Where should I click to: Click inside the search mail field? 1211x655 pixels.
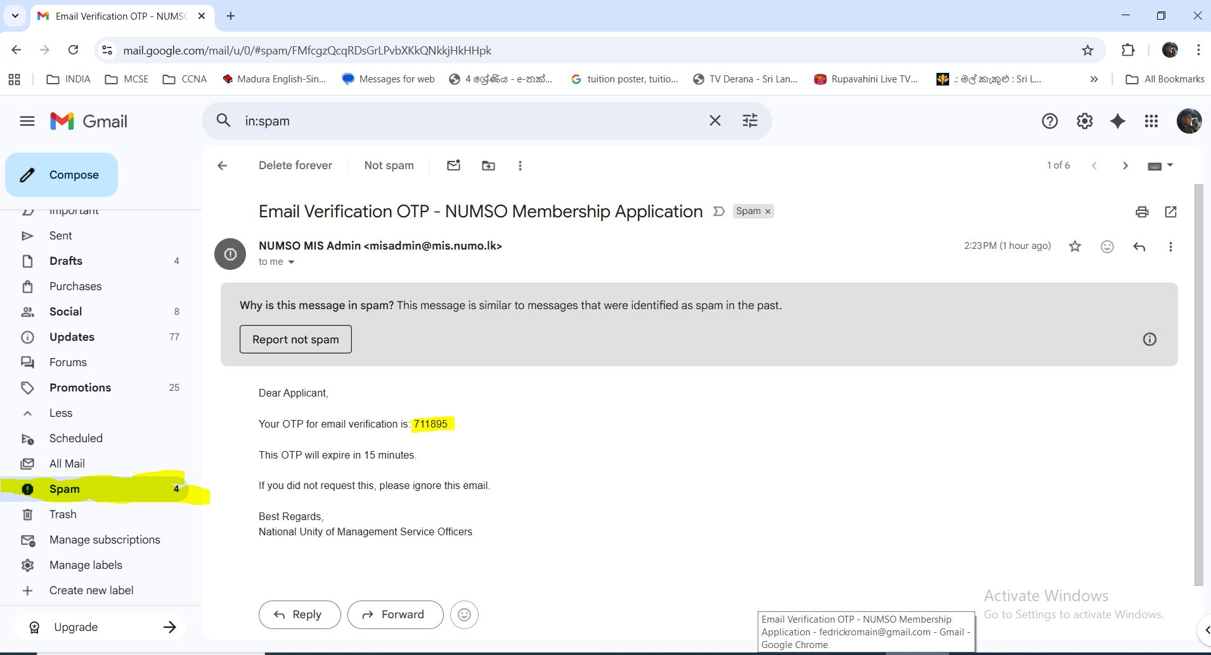coord(444,120)
